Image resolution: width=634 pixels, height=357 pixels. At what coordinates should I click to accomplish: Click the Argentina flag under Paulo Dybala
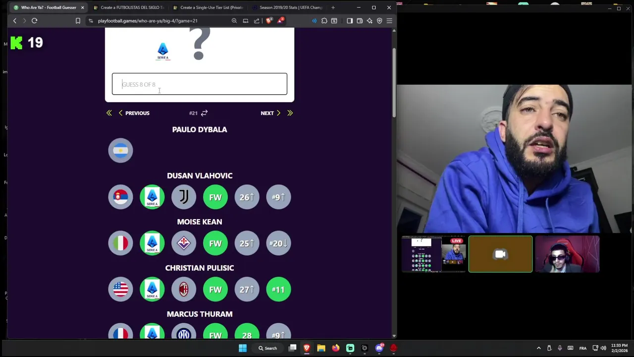tap(120, 151)
